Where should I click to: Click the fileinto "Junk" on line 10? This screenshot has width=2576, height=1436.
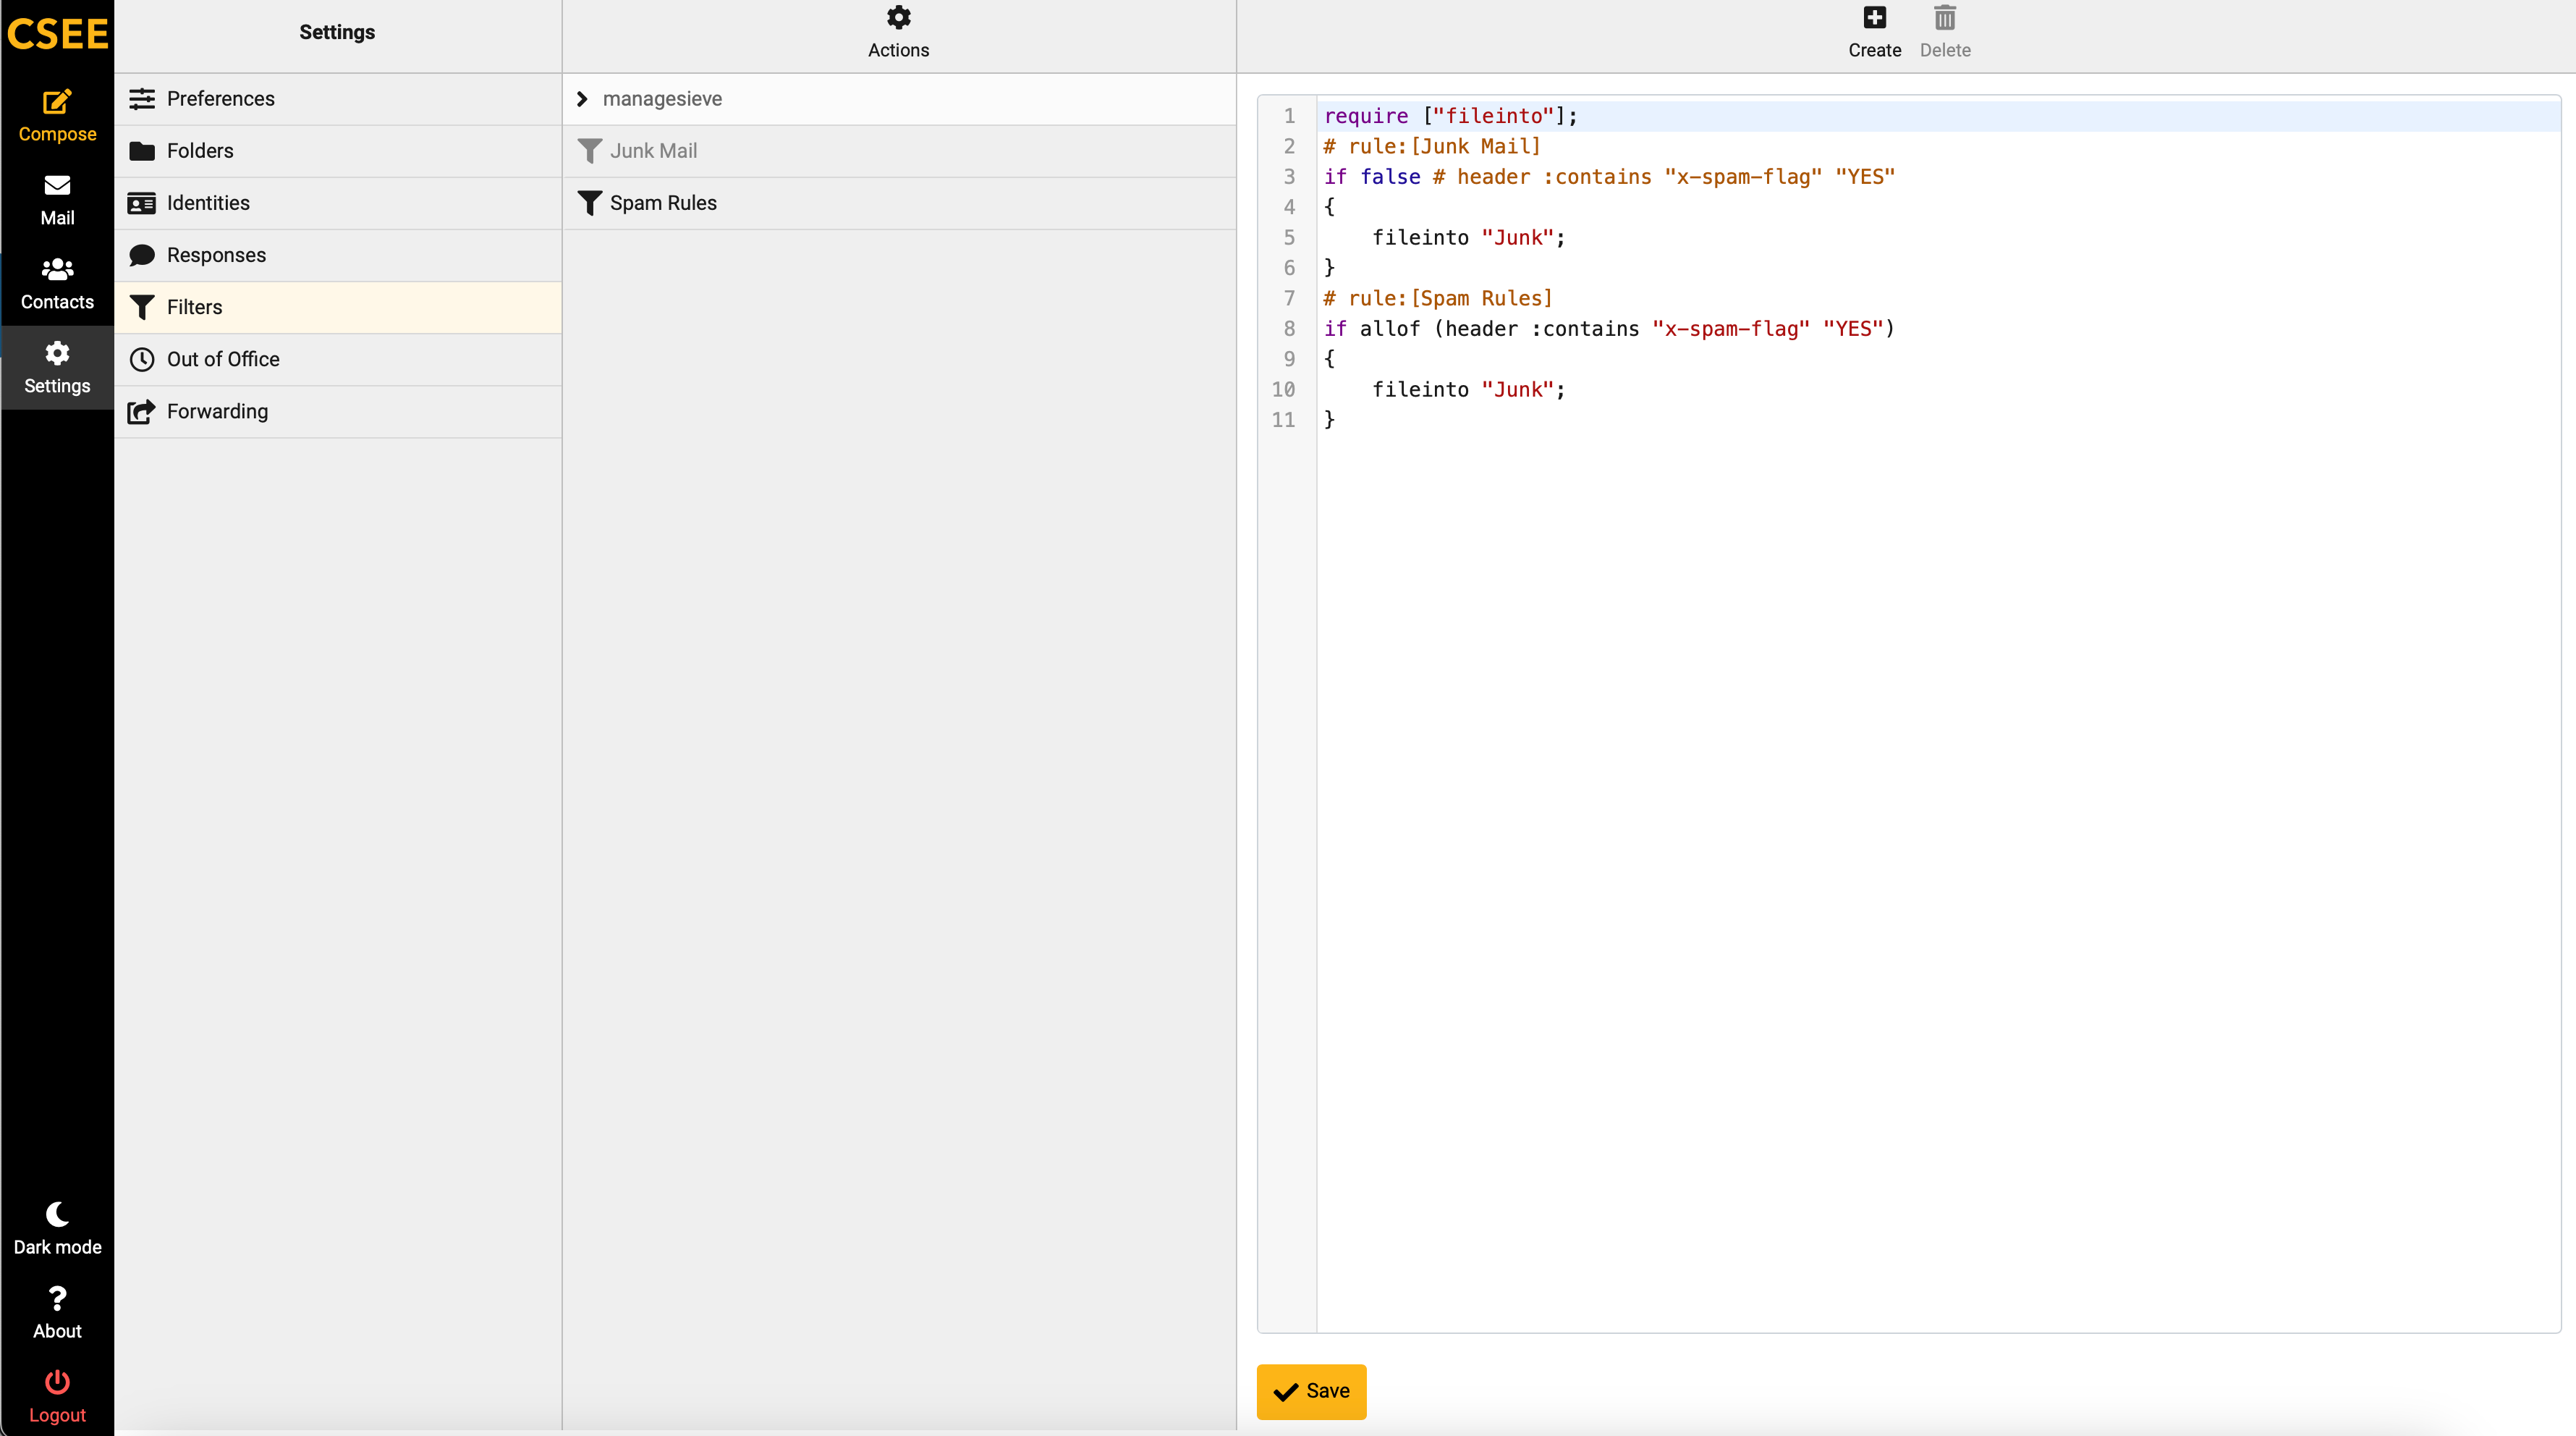point(1468,389)
